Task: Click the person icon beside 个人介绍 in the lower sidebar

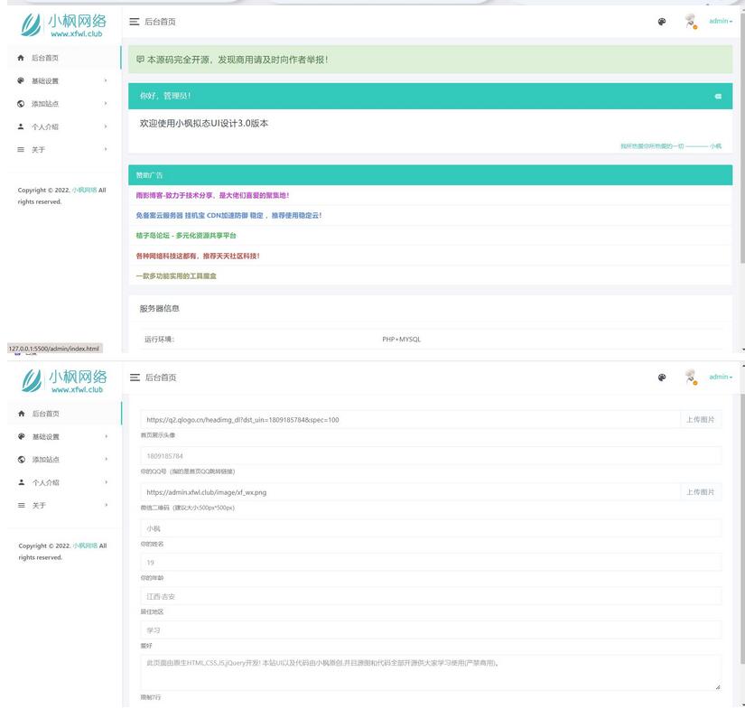Action: [21, 482]
